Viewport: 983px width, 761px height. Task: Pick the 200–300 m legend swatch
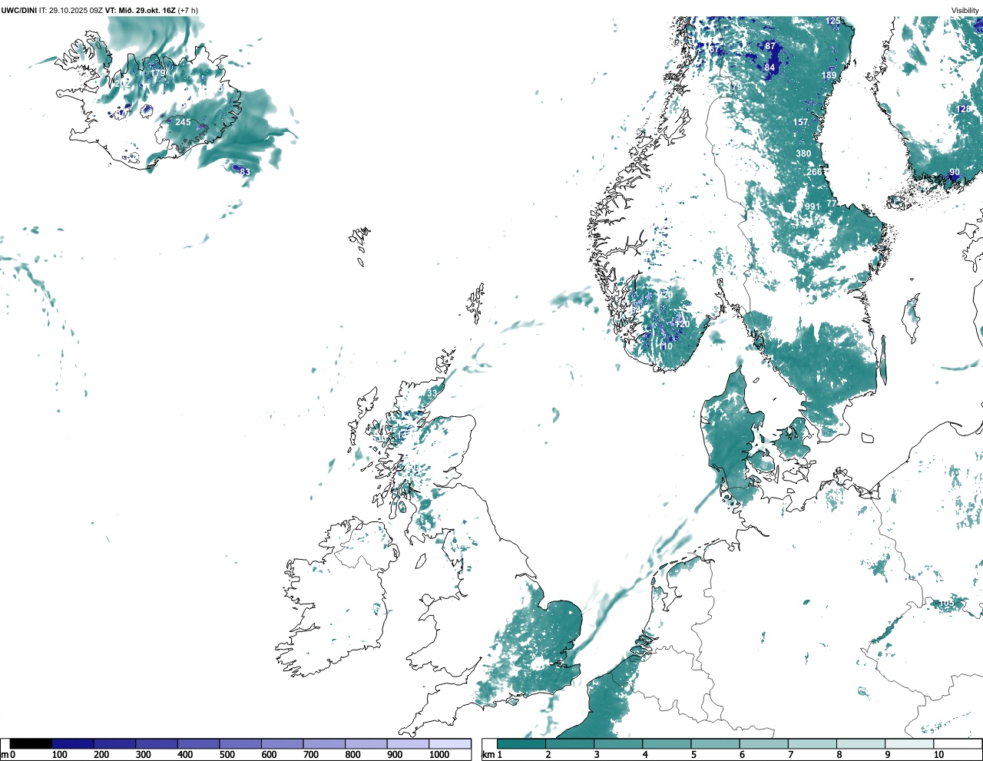pyautogui.click(x=115, y=743)
